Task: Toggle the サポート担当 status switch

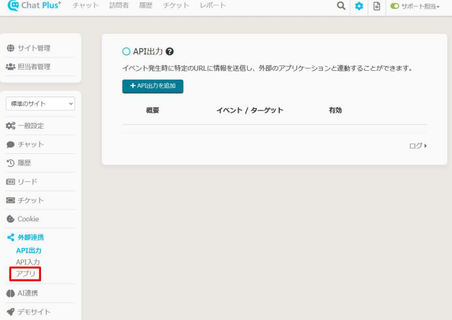Action: tap(395, 6)
